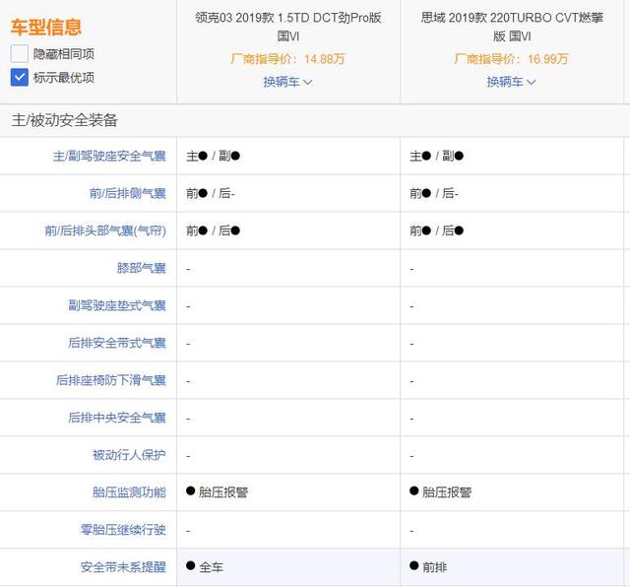Click the 思域 2019款 220TURBO model title
The height and width of the screenshot is (587, 630).
(x=511, y=26)
